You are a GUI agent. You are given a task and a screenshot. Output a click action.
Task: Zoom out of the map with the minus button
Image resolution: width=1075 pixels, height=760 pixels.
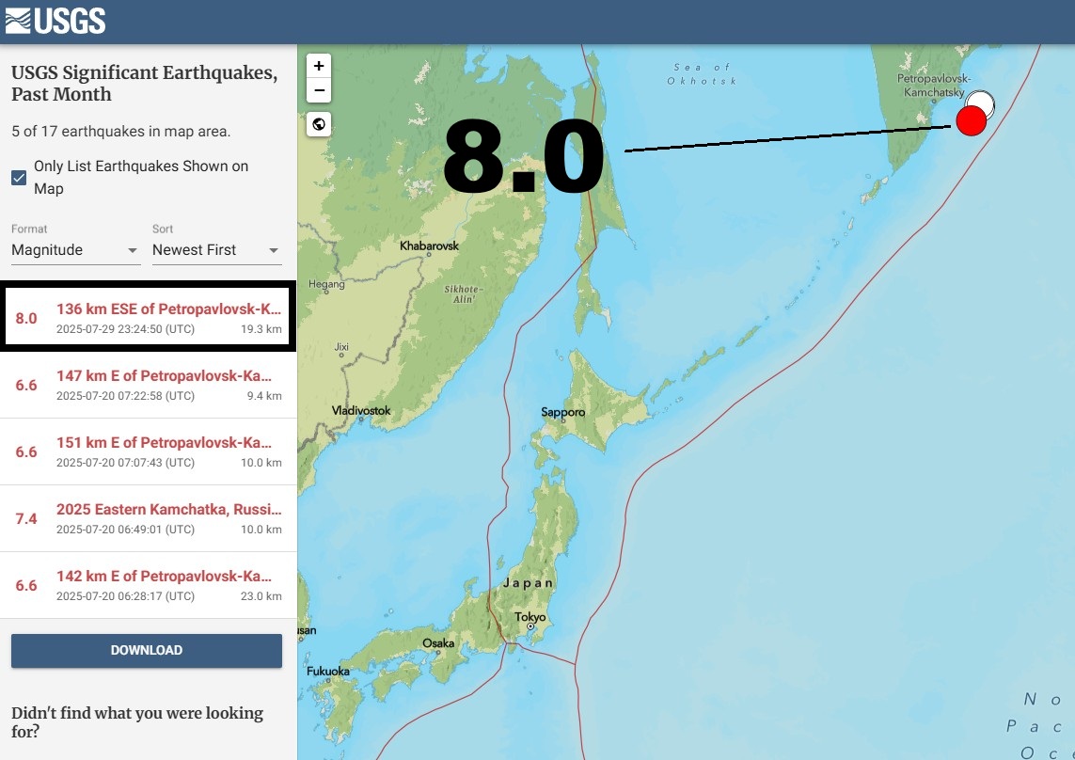pyautogui.click(x=318, y=90)
